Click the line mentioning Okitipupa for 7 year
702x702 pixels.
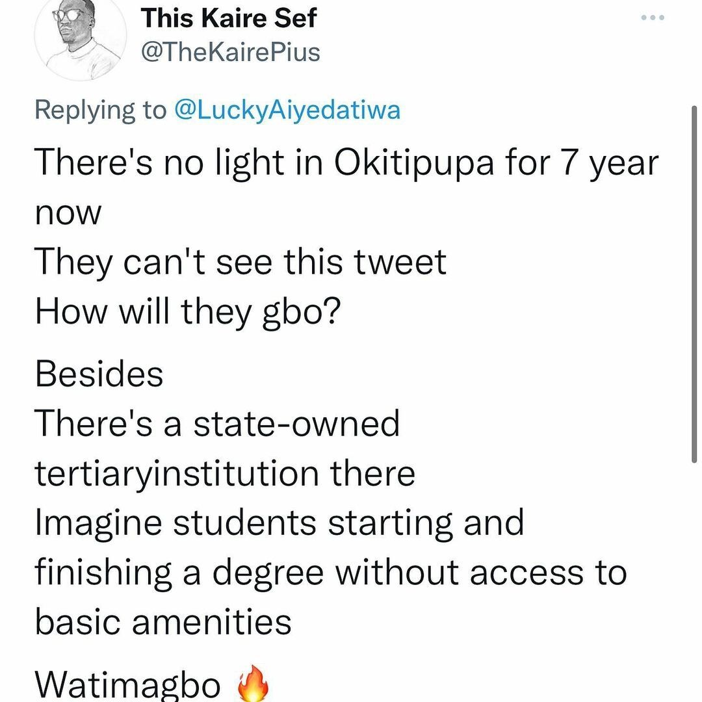[346, 162]
